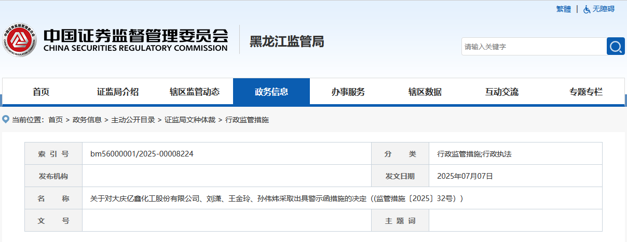627x242 pixels.
Task: Click the 发文日期 label cell
Action: pyautogui.click(x=400, y=176)
